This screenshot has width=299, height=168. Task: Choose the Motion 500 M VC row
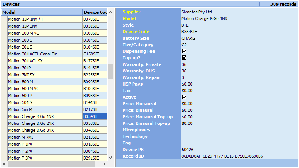click(45, 89)
